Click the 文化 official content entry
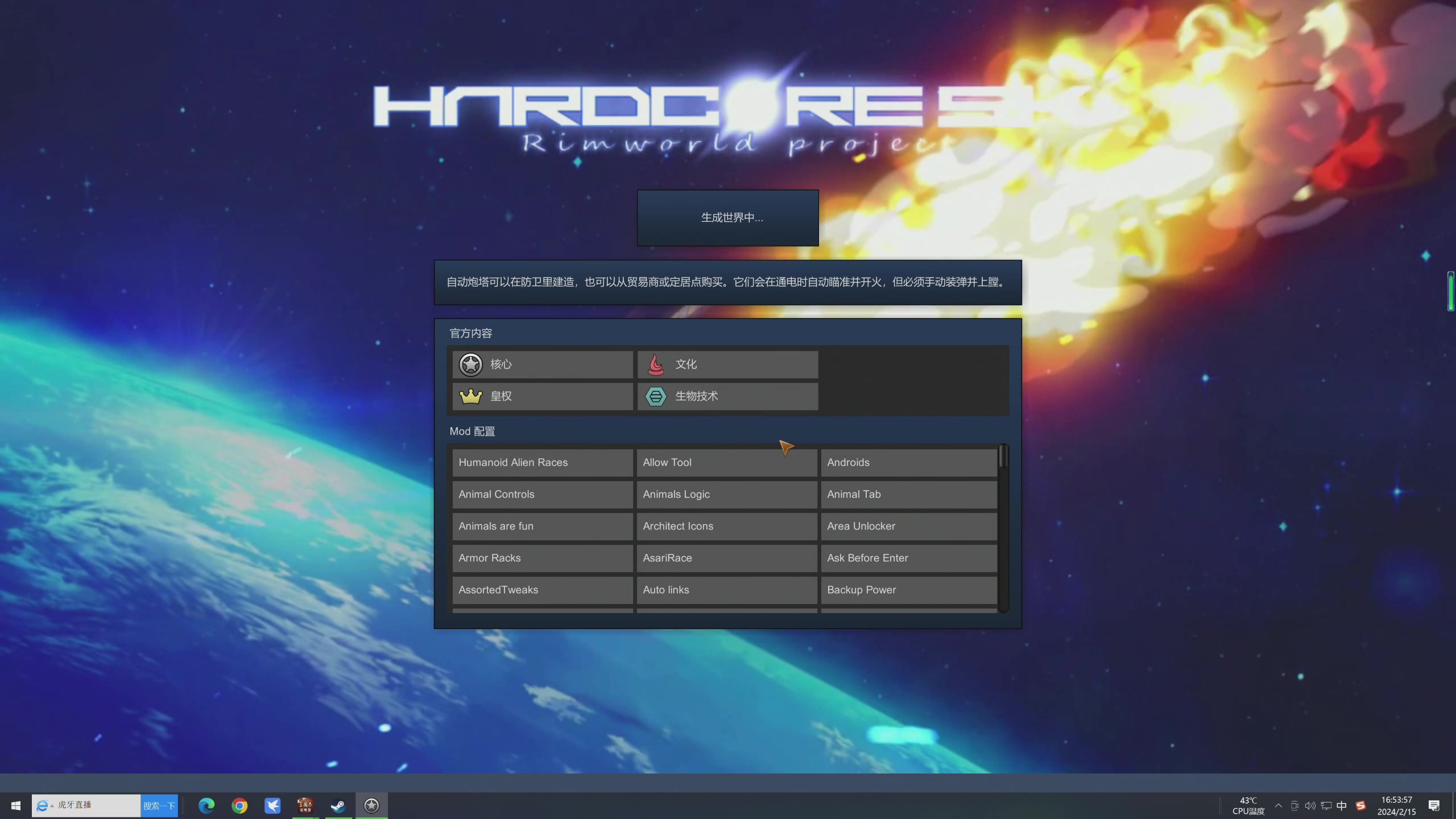 coord(727,365)
